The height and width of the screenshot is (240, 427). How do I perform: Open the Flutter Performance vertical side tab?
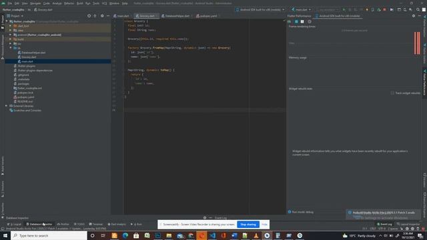(x=424, y=82)
